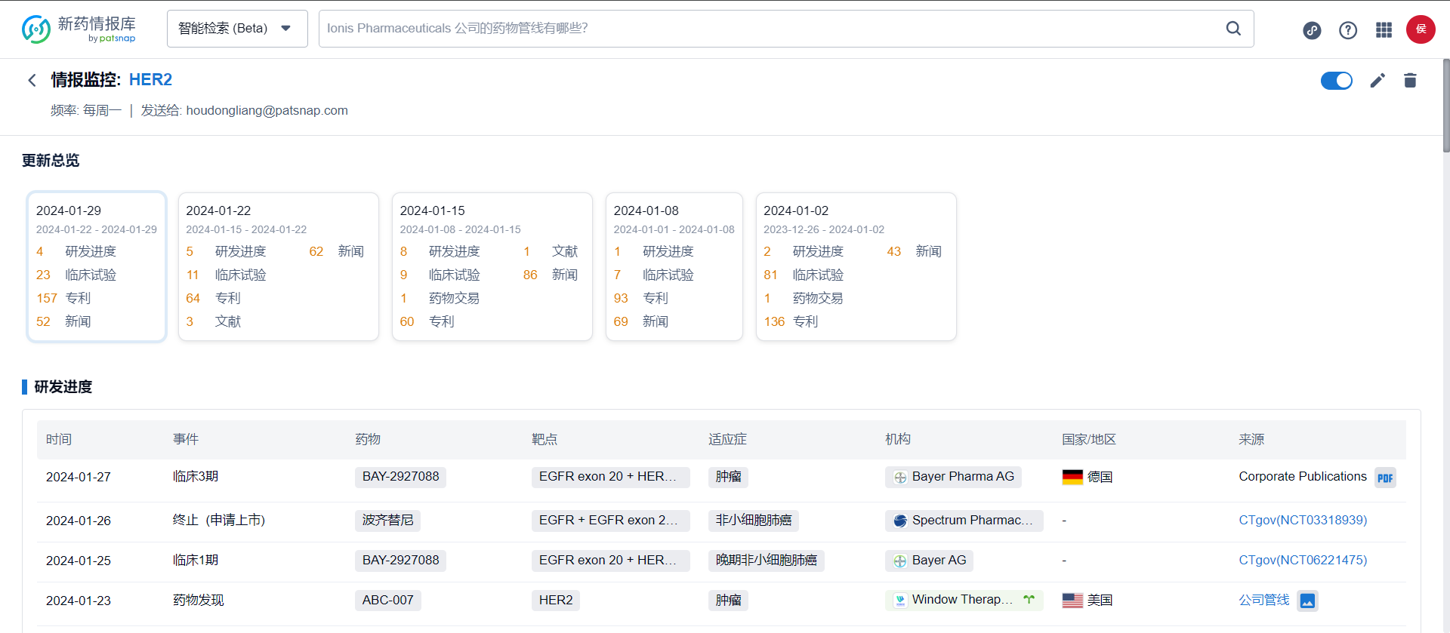
Task: Open CTgov(NCT06221475) source link
Action: point(1303,561)
